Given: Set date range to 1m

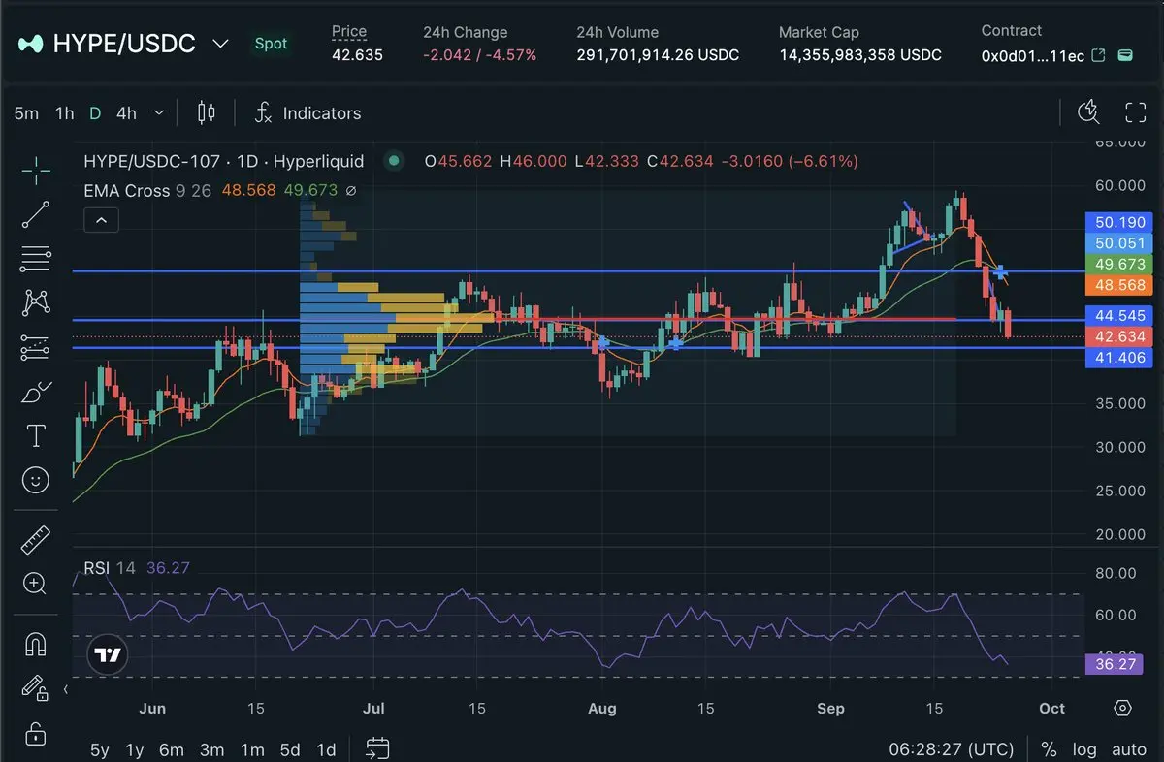Looking at the screenshot, I should point(252,749).
